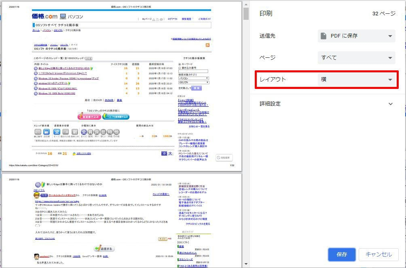Click the orange RSS feed icon in preview
The height and width of the screenshot is (268, 406).
point(208,45)
